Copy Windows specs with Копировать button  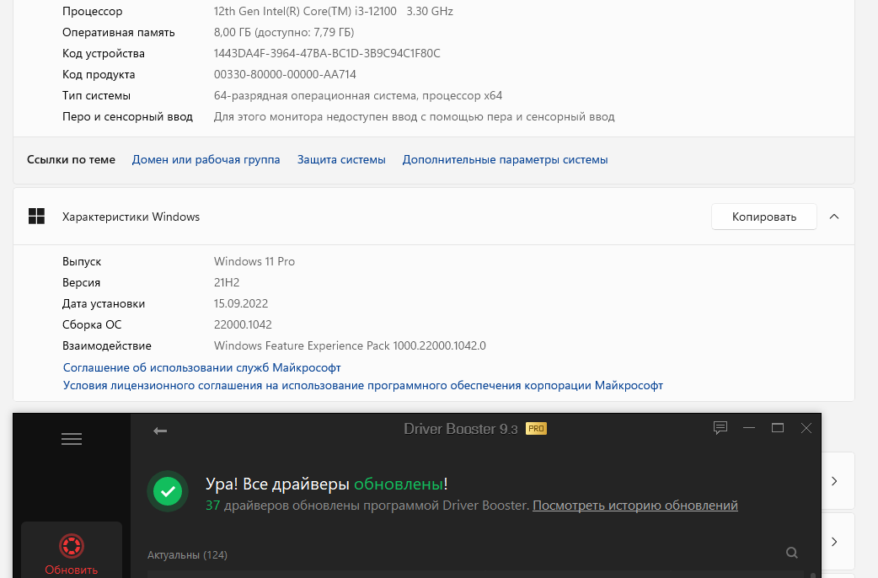[x=763, y=217]
